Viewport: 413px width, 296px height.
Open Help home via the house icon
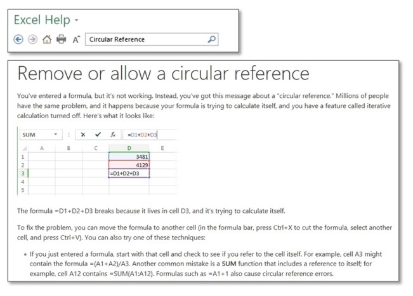47,39
